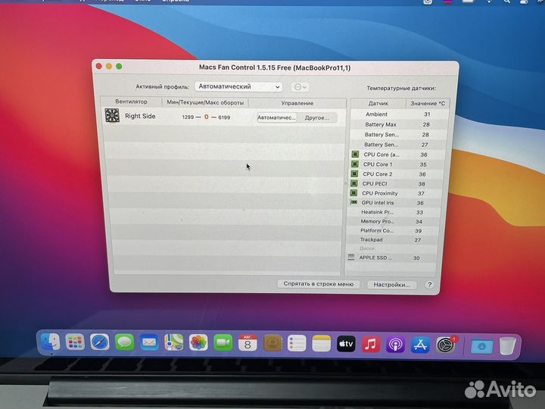Open App Store in the Dock

[420, 345]
